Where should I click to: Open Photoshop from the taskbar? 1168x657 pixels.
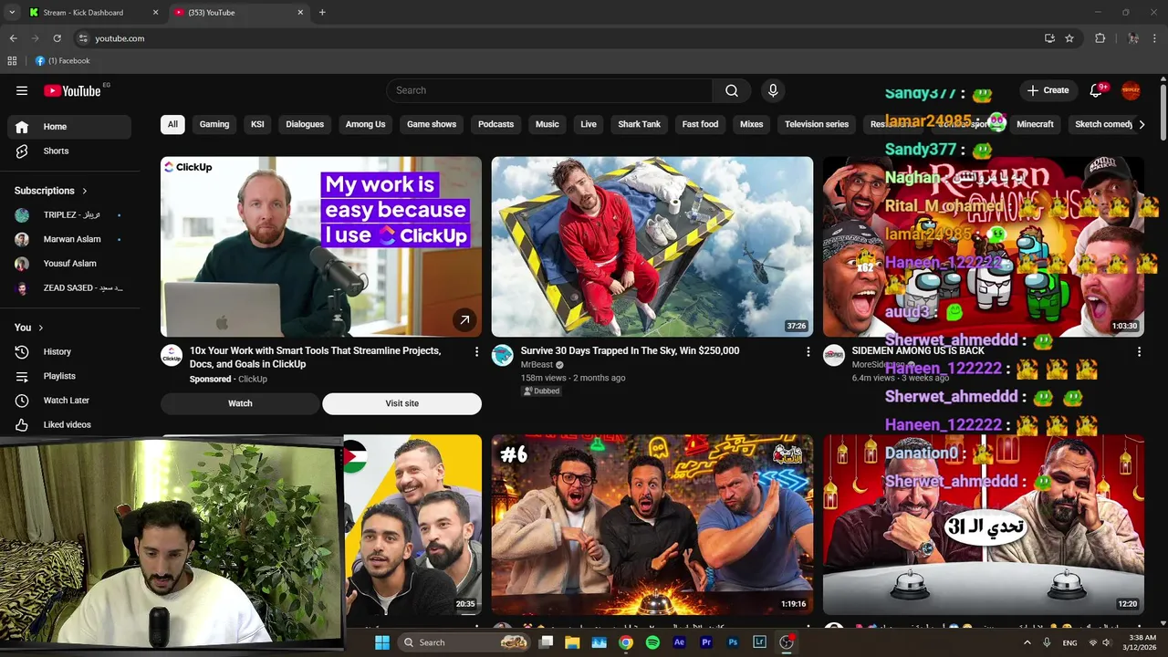click(x=733, y=642)
